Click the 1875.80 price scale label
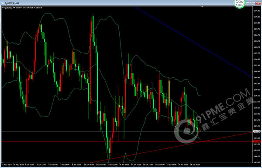 (x=257, y=17)
